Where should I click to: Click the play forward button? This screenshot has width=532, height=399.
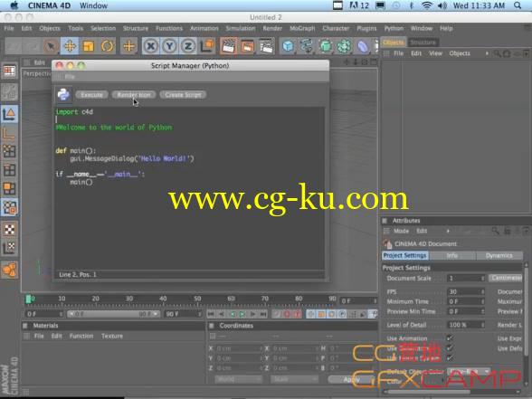click(242, 314)
